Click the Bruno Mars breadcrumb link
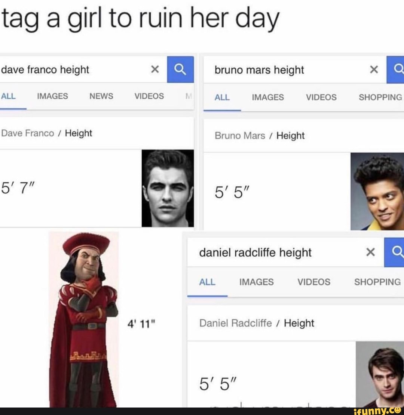 pyautogui.click(x=240, y=136)
